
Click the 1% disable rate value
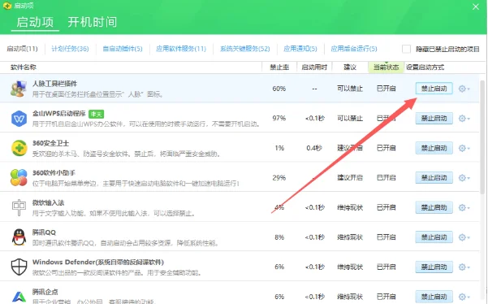click(279, 148)
